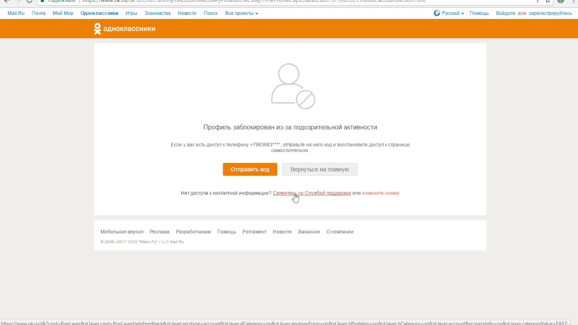Click the blocked profile avatar icon

tap(293, 86)
